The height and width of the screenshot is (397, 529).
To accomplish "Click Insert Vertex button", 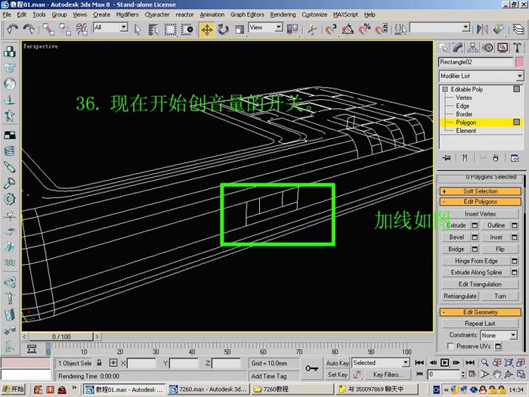I will coord(480,214).
